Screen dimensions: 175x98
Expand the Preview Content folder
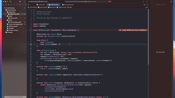(6, 30)
